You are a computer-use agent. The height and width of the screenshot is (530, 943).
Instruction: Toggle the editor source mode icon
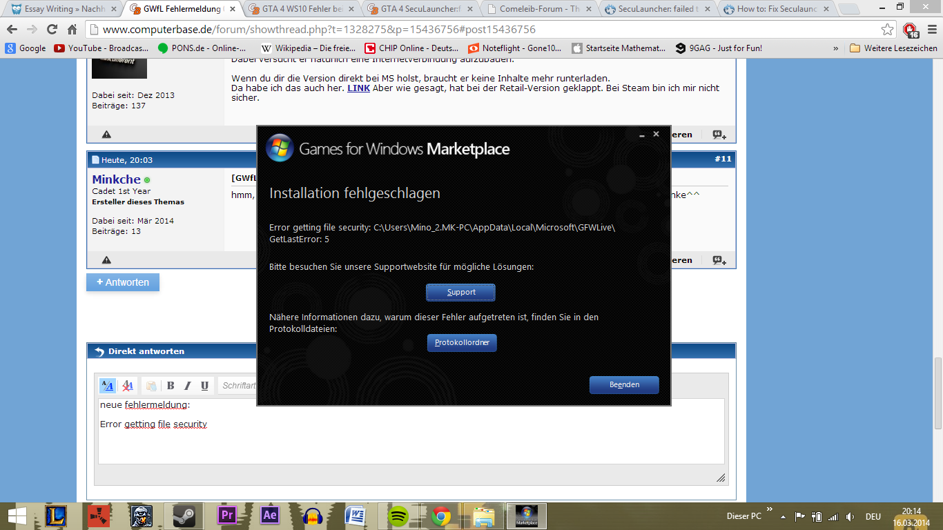coord(107,386)
